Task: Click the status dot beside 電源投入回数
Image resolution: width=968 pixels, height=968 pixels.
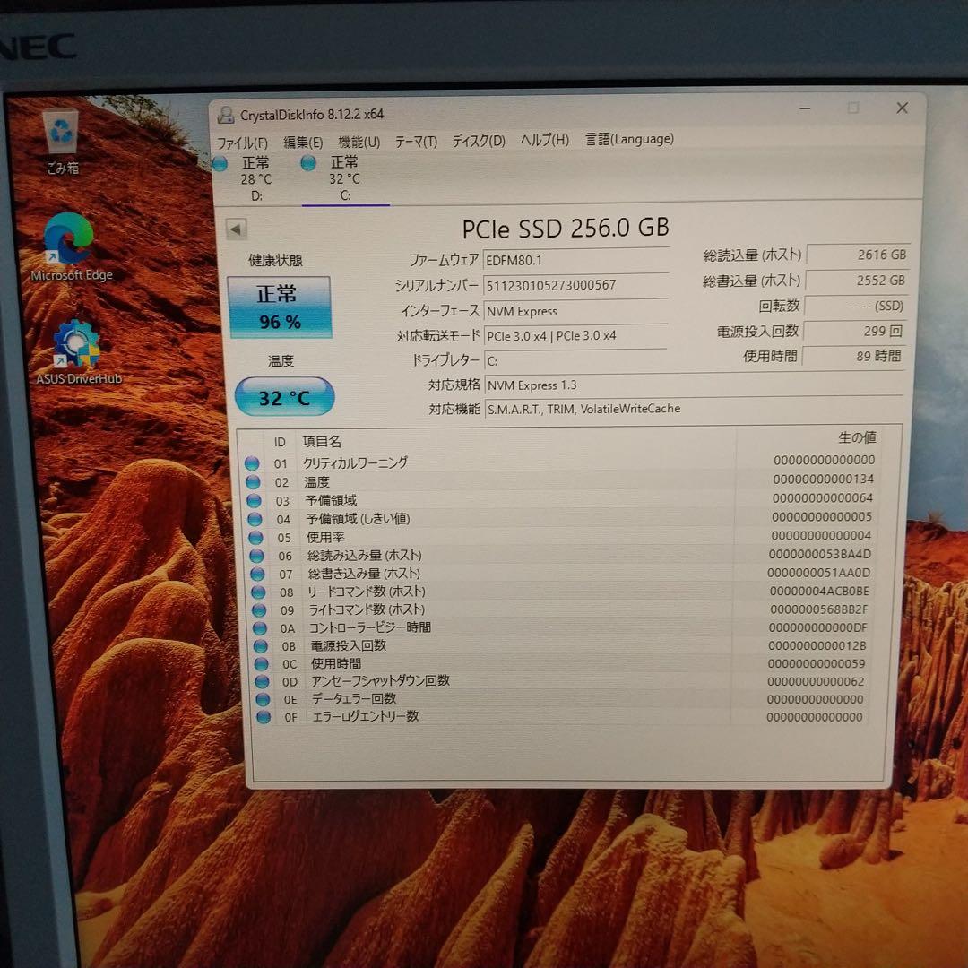Action: tap(262, 645)
